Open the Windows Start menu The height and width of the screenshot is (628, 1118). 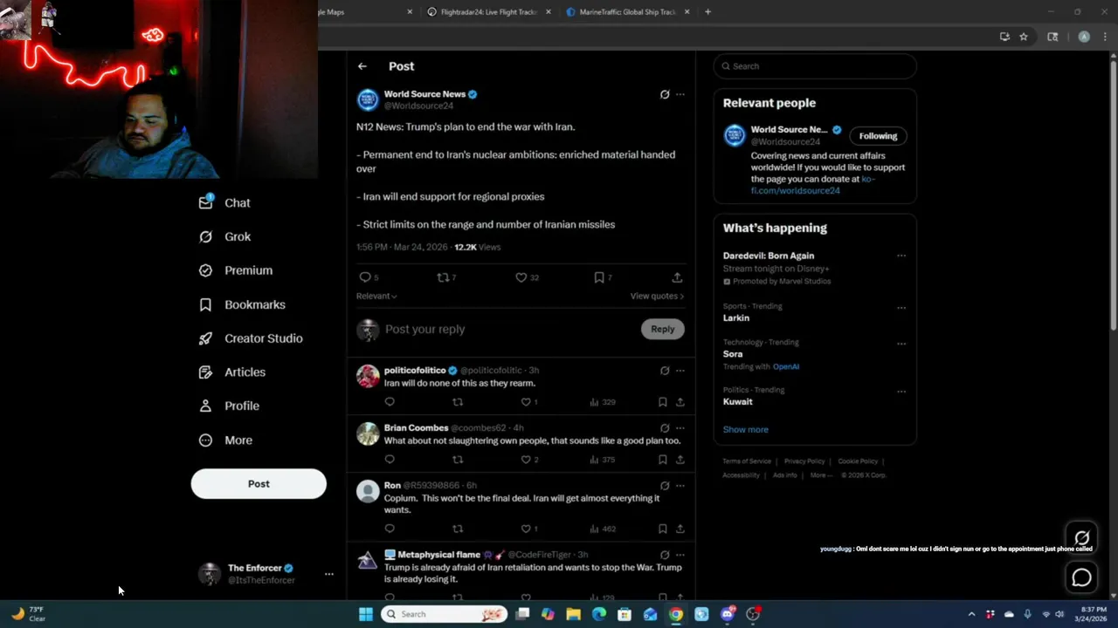[366, 614]
